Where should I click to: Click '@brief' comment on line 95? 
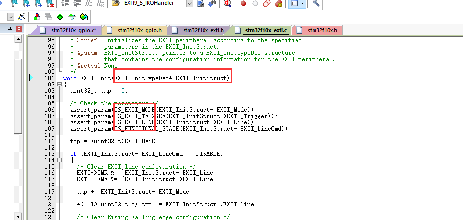(x=87, y=40)
